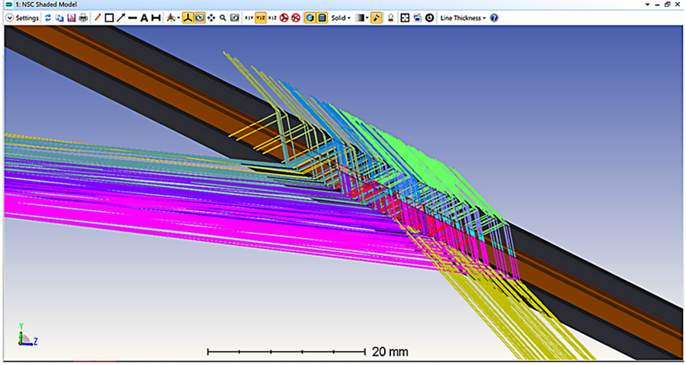Screen dimensions: 686x365
Task: Click the Settings label
Action: (x=27, y=17)
